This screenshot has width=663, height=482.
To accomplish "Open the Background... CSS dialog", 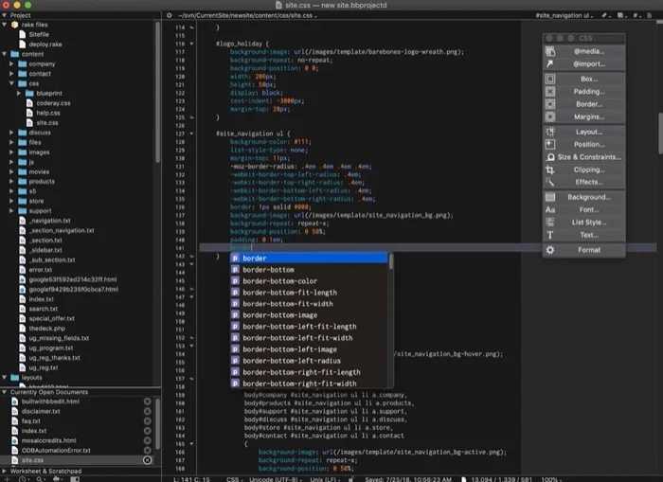I will coord(588,197).
